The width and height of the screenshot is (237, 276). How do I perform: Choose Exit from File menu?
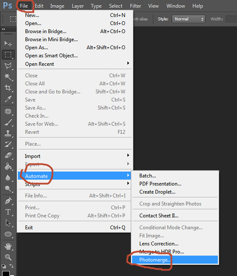tap(75, 228)
